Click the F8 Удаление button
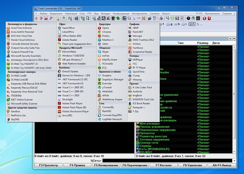This screenshot has height=174, width=244. tap(192, 165)
